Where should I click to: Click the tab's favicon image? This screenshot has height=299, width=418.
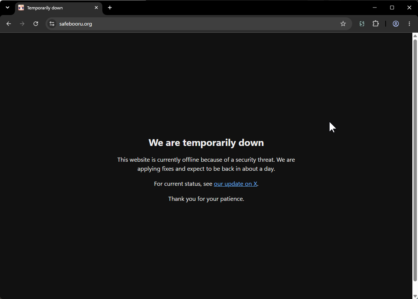coord(21,8)
